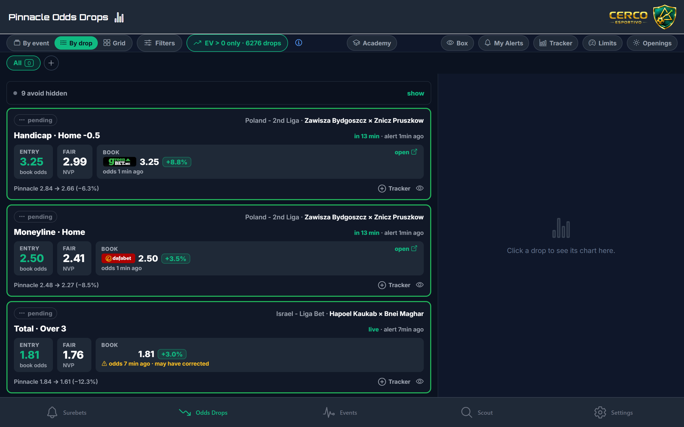Click pending status on Moneyline Home card
Image resolution: width=684 pixels, height=427 pixels.
point(35,217)
